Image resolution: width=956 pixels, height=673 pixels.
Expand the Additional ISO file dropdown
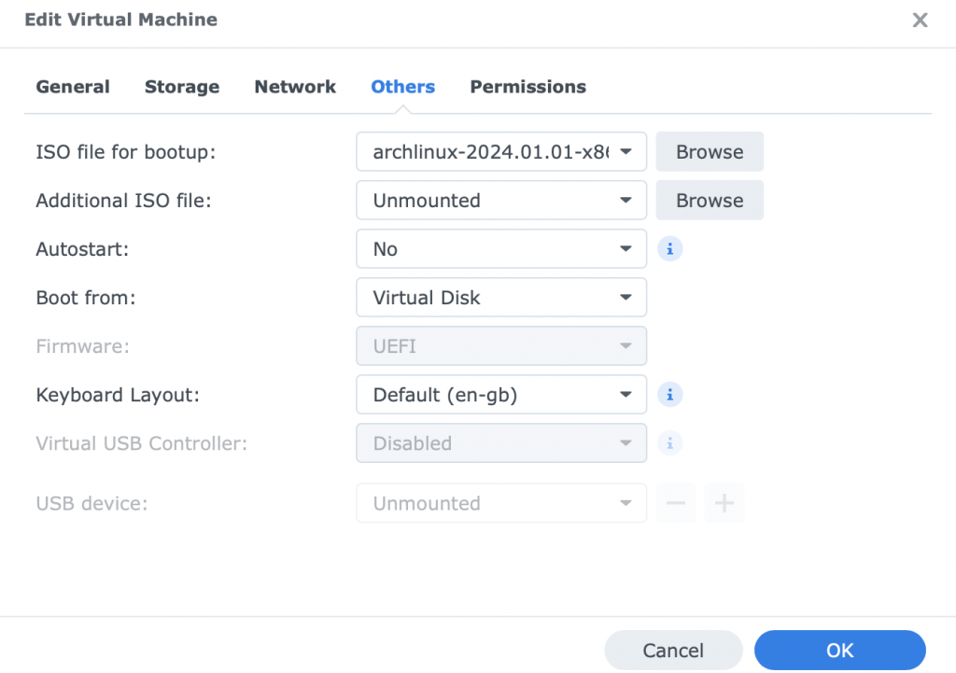coord(501,201)
